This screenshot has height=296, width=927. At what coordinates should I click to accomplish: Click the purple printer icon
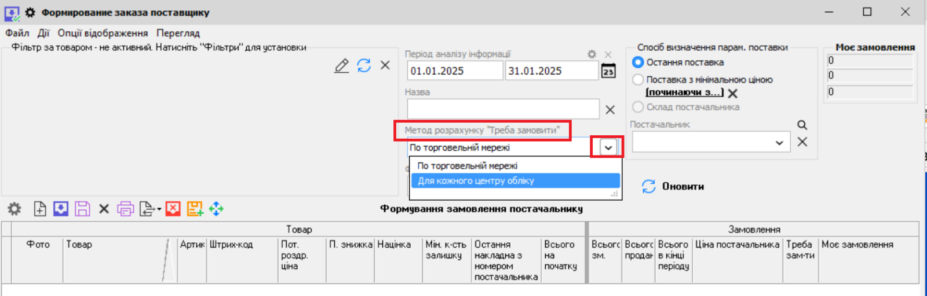125,209
